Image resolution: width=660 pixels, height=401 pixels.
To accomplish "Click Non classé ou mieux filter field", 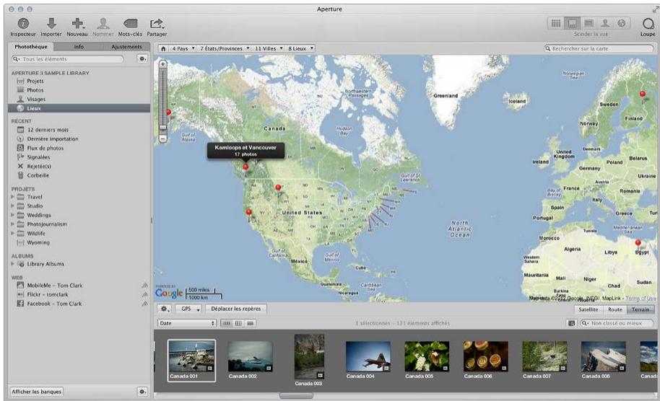I will click(x=617, y=323).
